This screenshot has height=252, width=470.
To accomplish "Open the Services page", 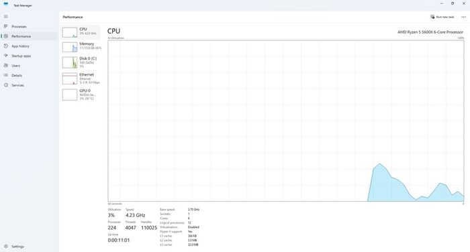I will tap(17, 85).
